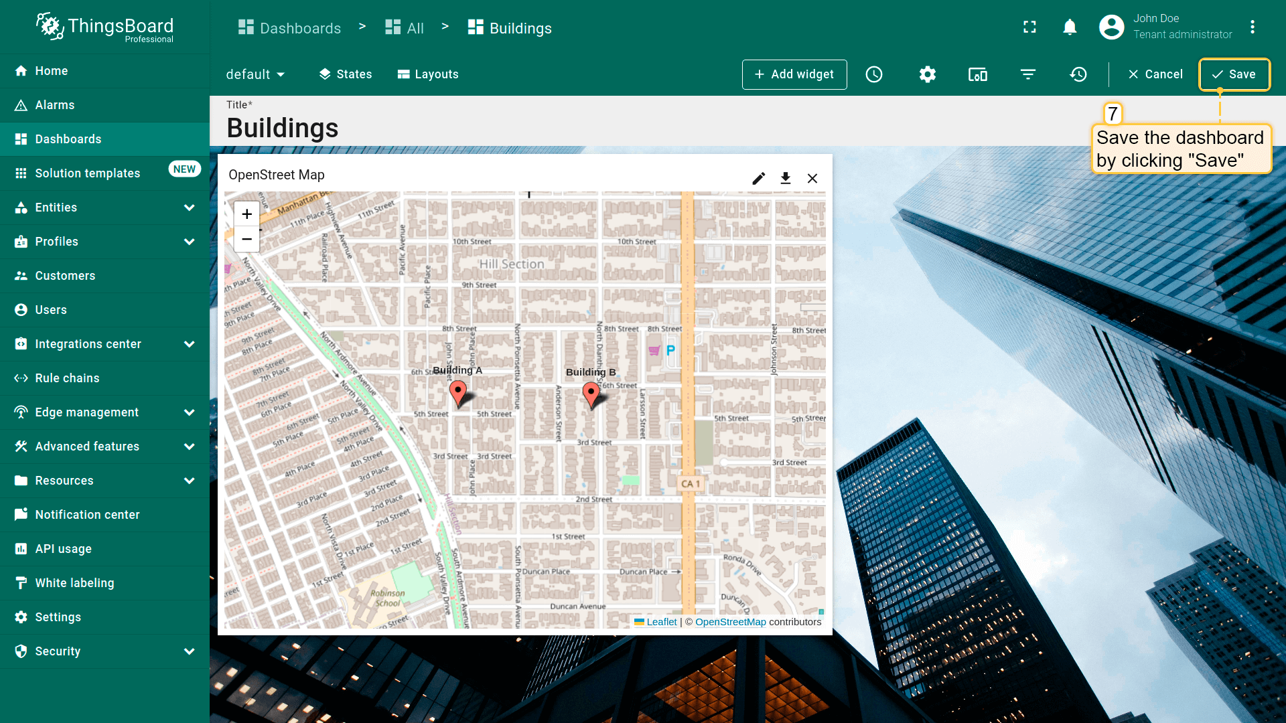Open the Rule chains menu item
The width and height of the screenshot is (1286, 723).
(67, 378)
